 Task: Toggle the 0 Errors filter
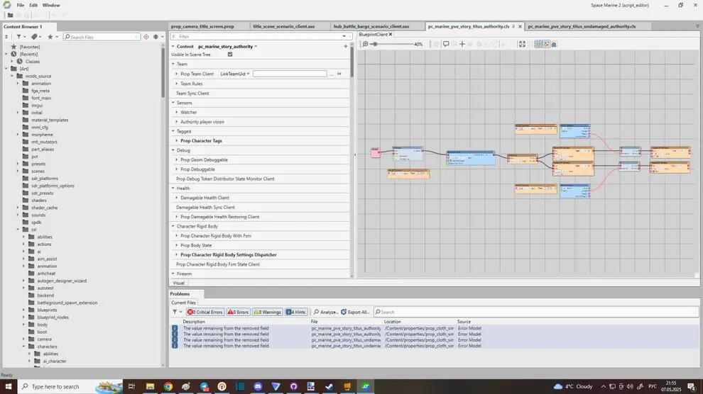pos(238,312)
